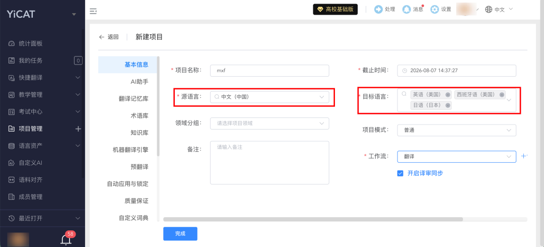Open the 项目模式 dropdown
Image resolution: width=544 pixels, height=247 pixels.
[456, 130]
